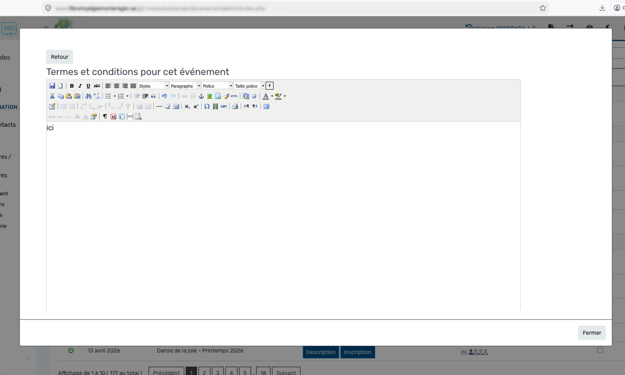Close the dialog with Fermer

click(592, 333)
